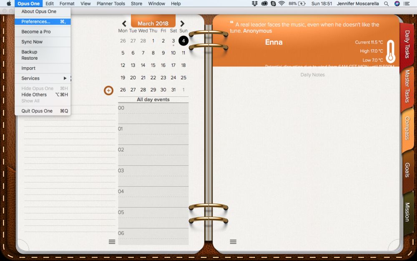This screenshot has height=261, width=417.
Task: Select today's date 4 in the calendar
Action: pos(183,41)
